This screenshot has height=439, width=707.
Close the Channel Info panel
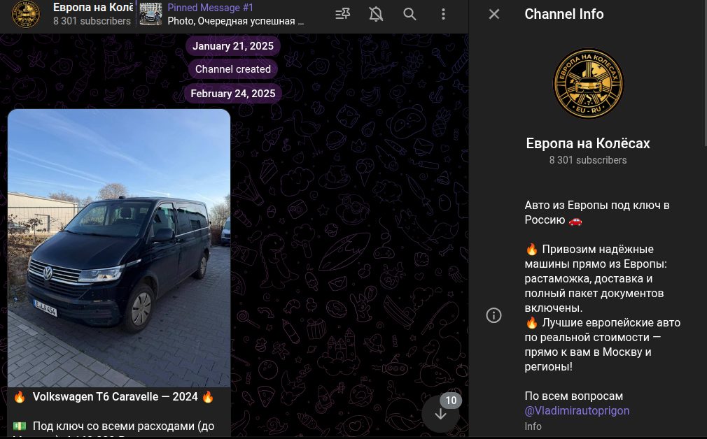pos(494,15)
